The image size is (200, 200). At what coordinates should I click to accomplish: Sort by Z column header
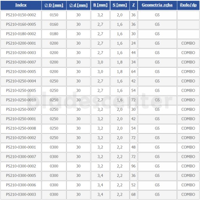point(134,5)
